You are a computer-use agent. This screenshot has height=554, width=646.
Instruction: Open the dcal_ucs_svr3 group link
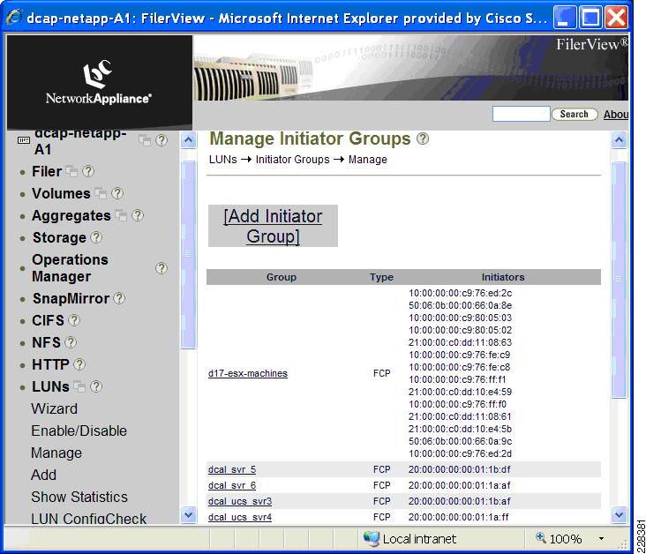coord(240,501)
